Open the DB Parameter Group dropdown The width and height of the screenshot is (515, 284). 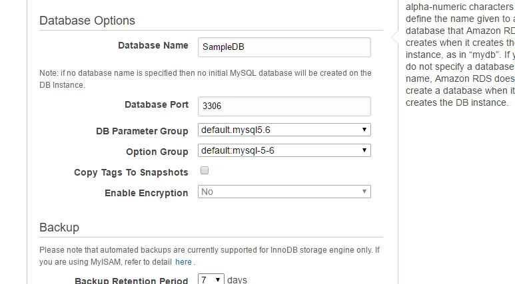tap(284, 130)
